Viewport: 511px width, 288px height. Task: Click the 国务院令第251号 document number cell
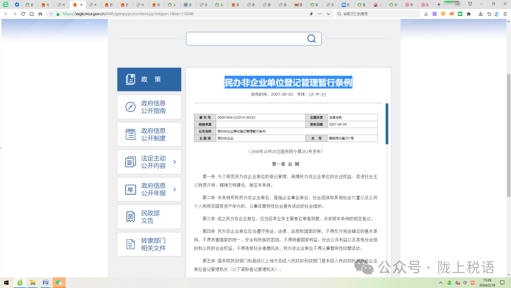[x=352, y=138]
